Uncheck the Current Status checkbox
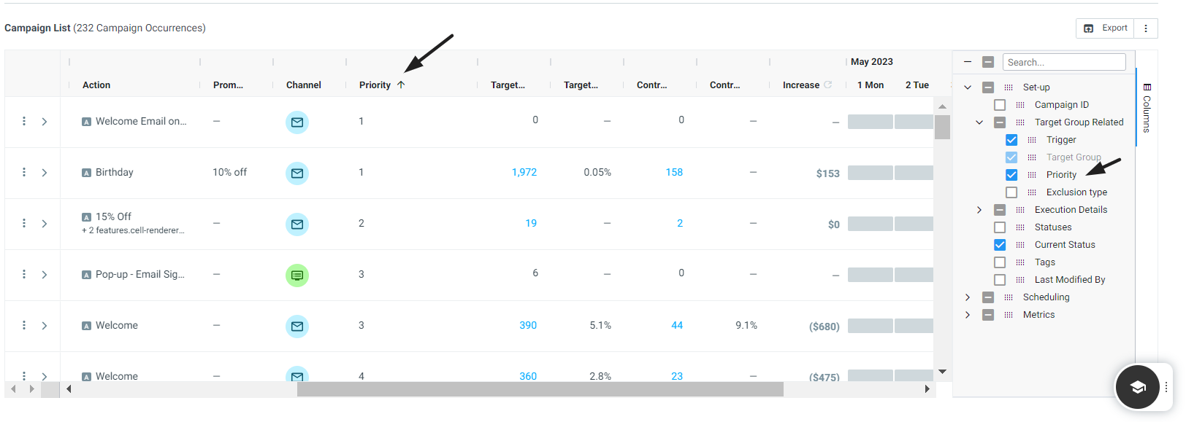Image resolution: width=1186 pixels, height=422 pixels. (x=1000, y=245)
